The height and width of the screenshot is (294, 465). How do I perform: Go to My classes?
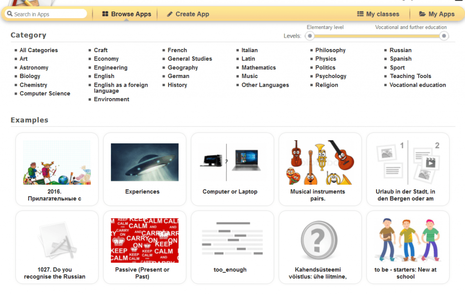tap(378, 14)
